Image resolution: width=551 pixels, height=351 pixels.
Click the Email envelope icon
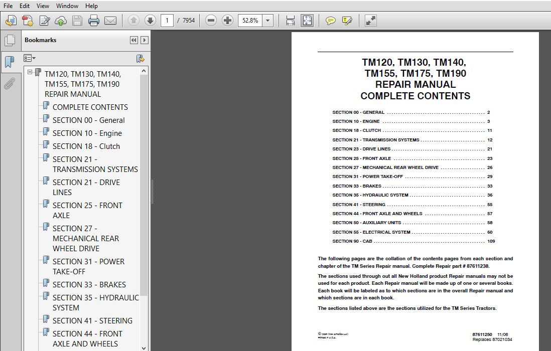(x=110, y=21)
